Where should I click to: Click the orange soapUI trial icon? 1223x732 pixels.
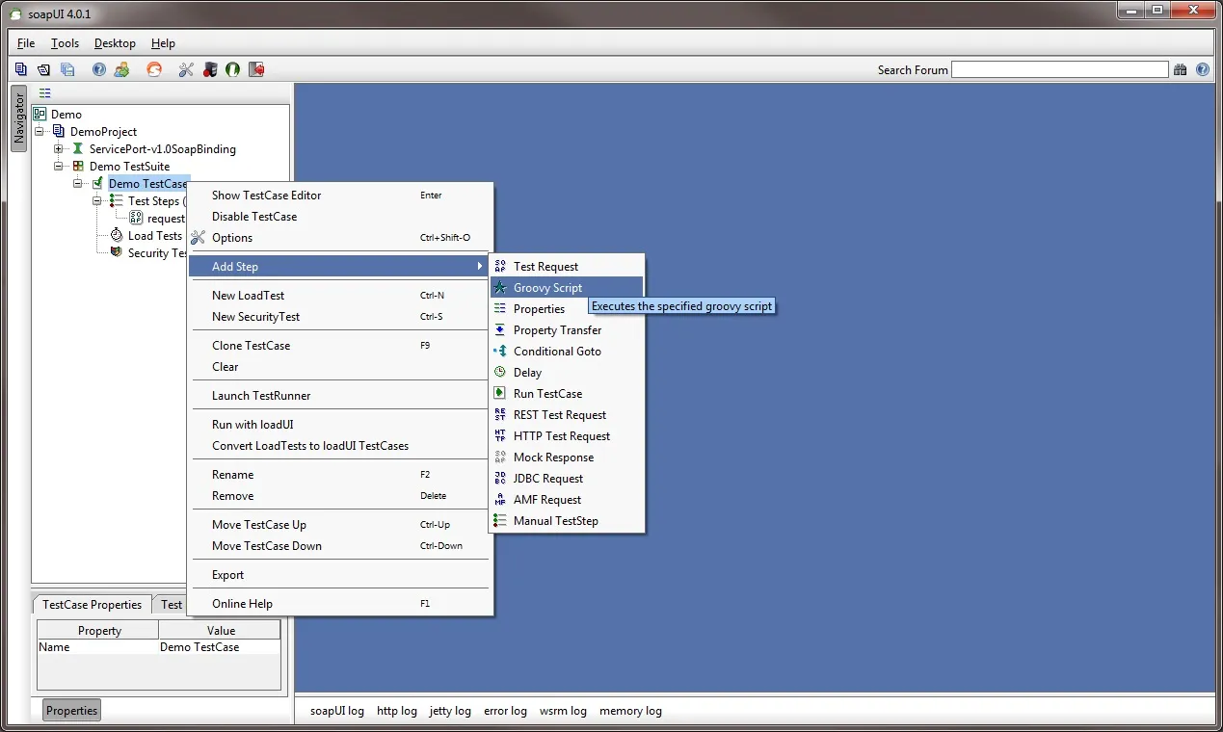tap(154, 69)
